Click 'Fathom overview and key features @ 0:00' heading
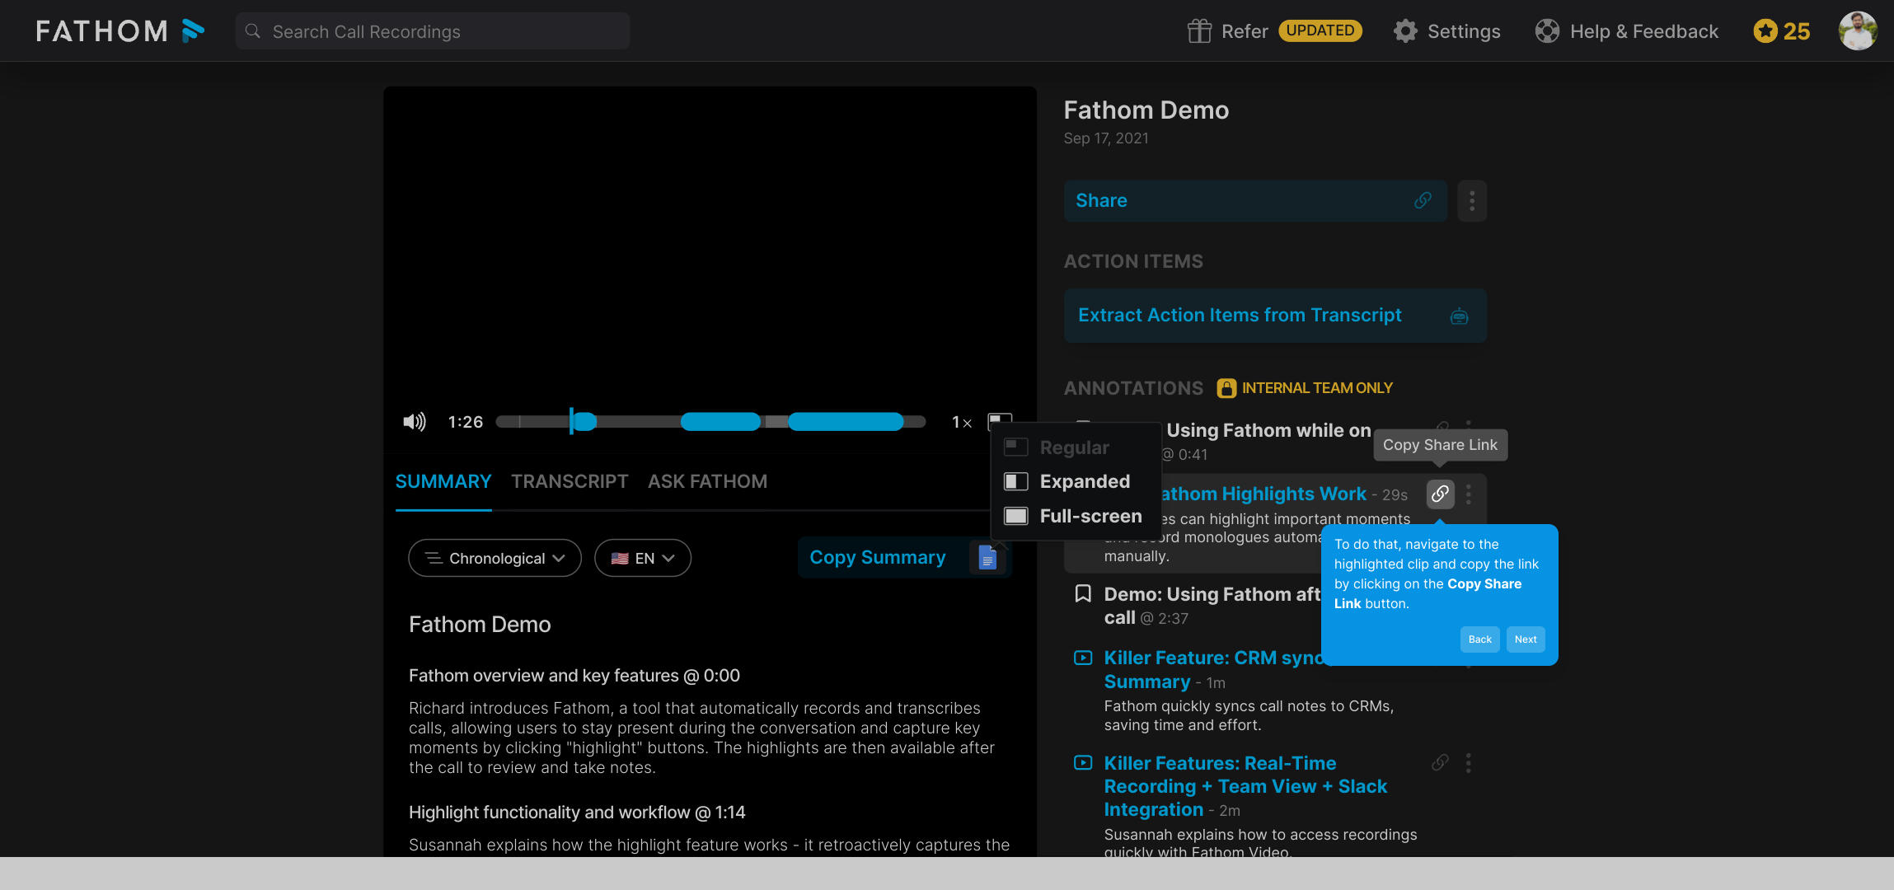 point(574,676)
